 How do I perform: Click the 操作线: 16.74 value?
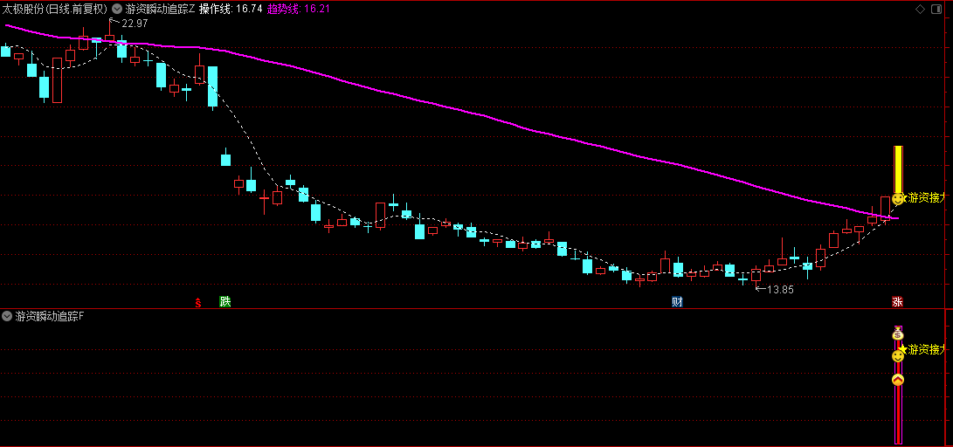pyautogui.click(x=231, y=9)
